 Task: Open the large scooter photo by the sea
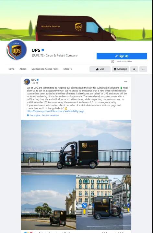[76, 147]
